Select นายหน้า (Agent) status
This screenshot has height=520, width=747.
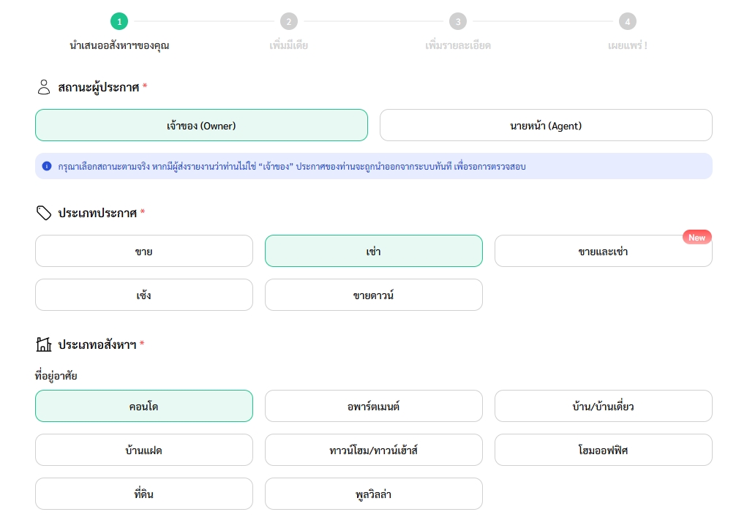(x=546, y=125)
